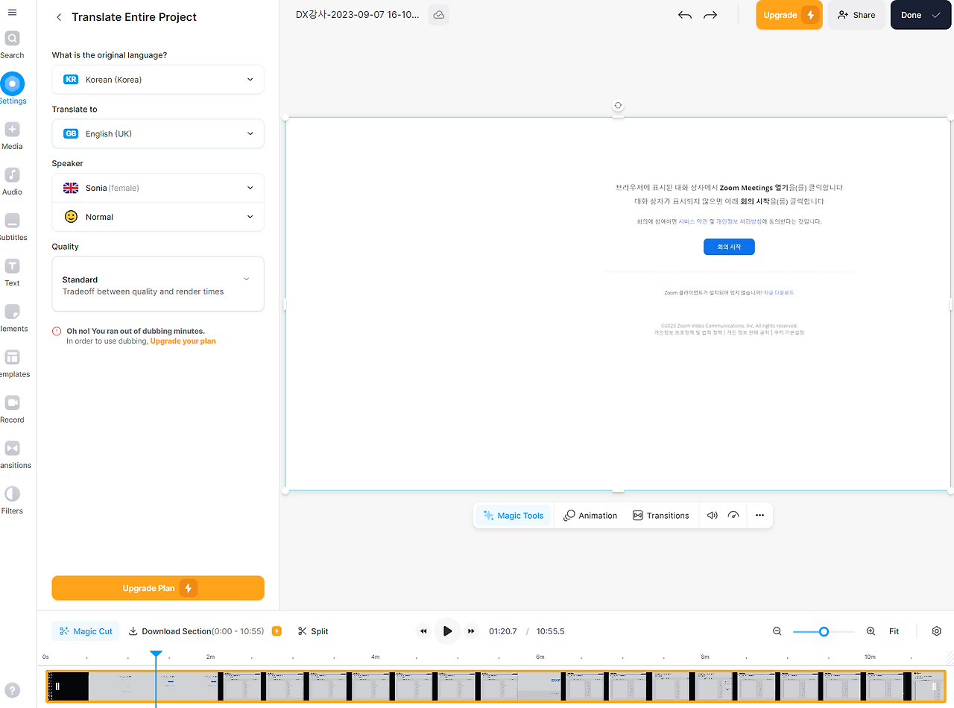Image resolution: width=954 pixels, height=708 pixels.
Task: Click the right trim handle of the video clip
Action: click(935, 686)
